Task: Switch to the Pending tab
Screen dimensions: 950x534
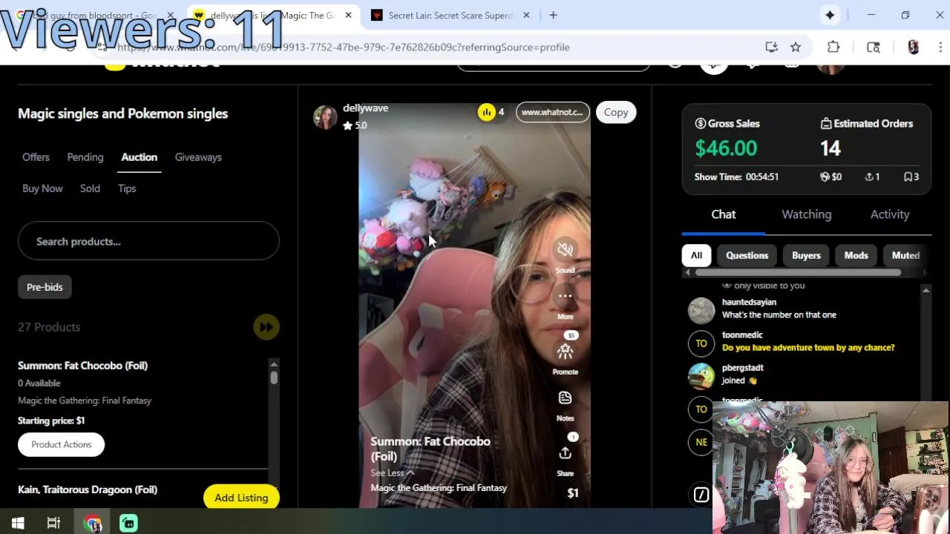Action: (85, 157)
